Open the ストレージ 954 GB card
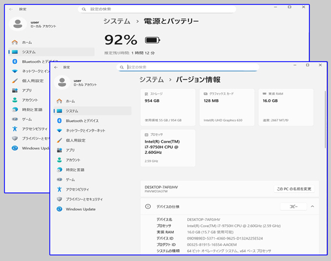 coord(168,107)
